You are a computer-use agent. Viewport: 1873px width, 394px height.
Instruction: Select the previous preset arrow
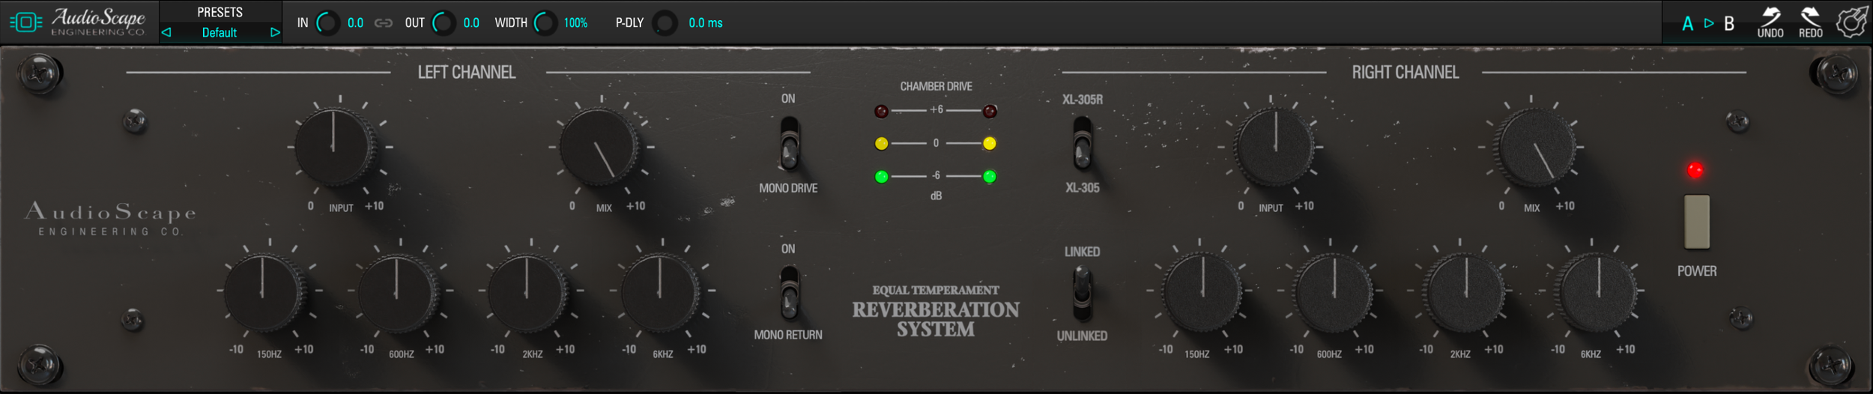coord(166,32)
